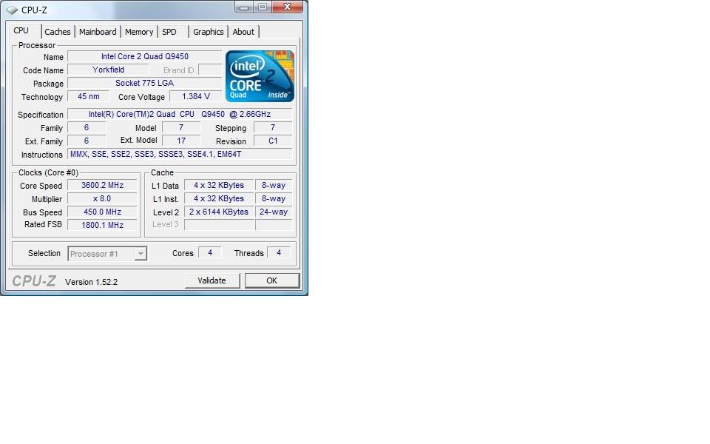Click the Code Name value Yorkfield
This screenshot has width=710, height=444.
tap(108, 70)
